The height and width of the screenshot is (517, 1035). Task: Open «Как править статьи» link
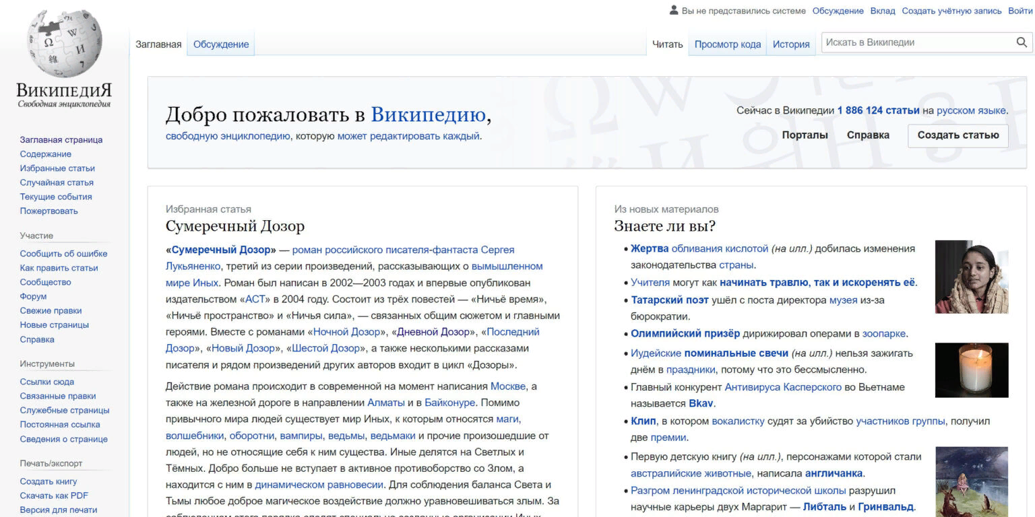click(59, 268)
